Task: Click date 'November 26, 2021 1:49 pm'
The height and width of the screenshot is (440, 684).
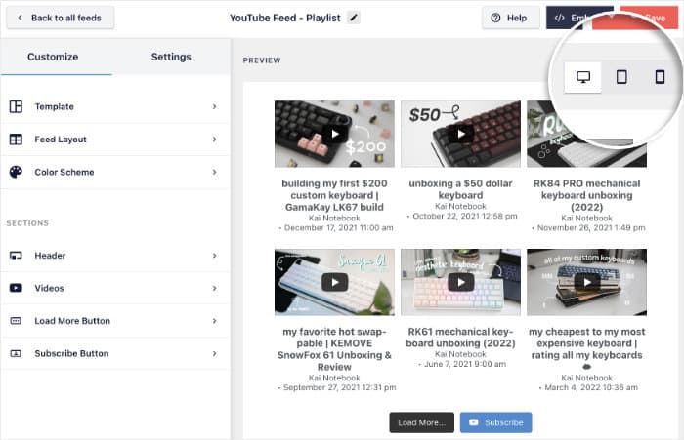Action: pos(590,228)
